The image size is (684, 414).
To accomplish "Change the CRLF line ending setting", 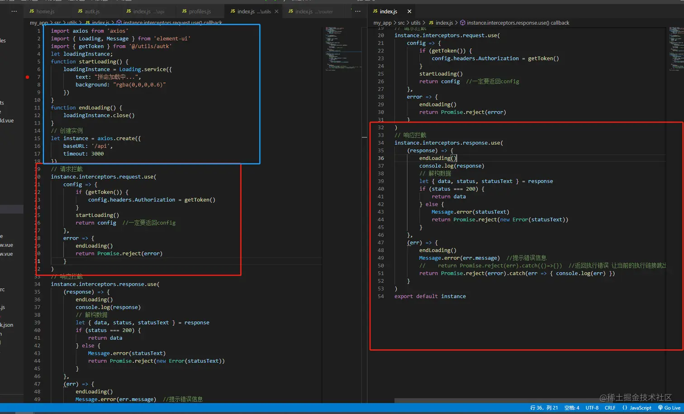I will [610, 408].
